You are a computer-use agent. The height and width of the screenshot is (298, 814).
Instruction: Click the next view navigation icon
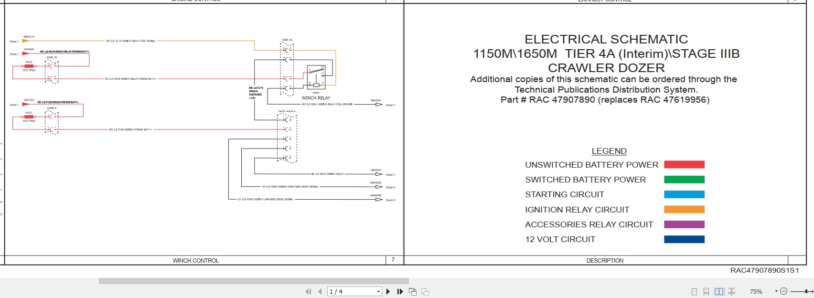425,291
